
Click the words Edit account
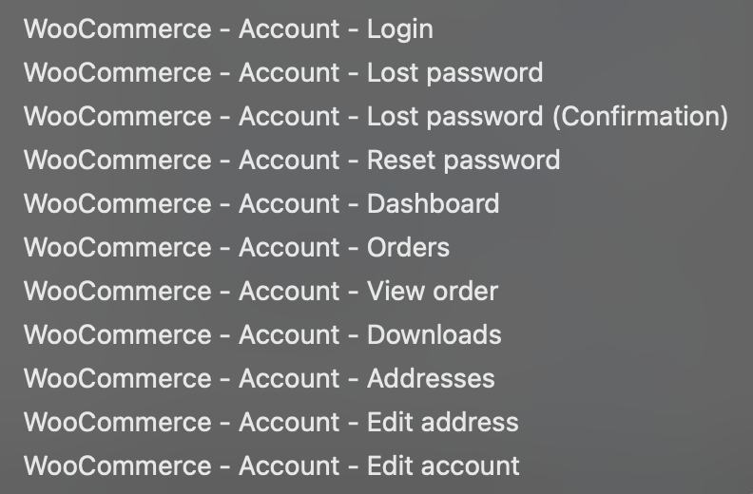[x=443, y=465]
